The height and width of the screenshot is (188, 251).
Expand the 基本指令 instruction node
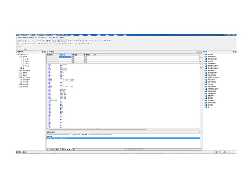click(x=204, y=55)
